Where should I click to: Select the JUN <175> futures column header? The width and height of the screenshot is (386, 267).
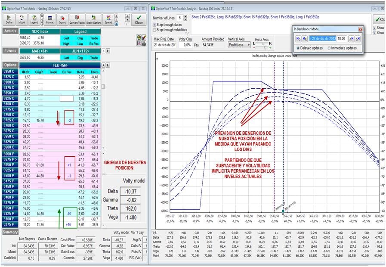(x=80, y=51)
